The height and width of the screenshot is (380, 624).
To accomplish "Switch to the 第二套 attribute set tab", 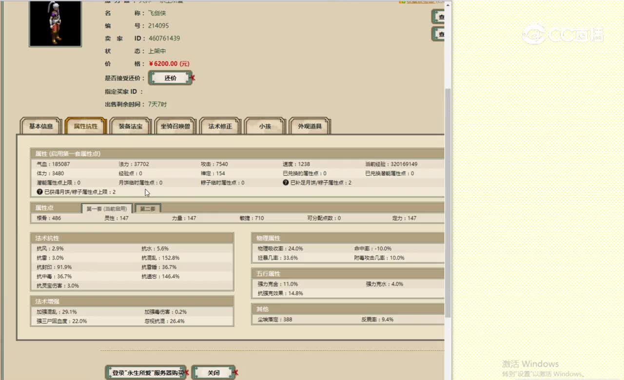I will (148, 209).
